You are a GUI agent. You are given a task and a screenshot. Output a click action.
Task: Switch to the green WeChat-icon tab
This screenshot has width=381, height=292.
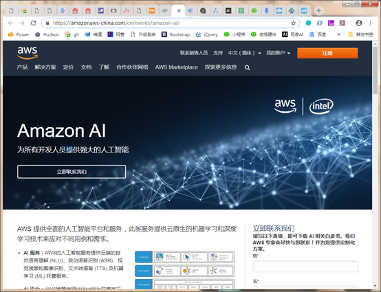tap(254, 11)
